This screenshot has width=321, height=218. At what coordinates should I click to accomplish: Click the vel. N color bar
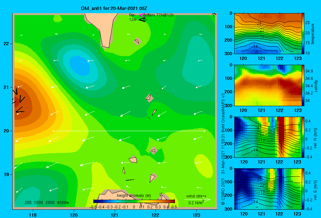click(x=303, y=137)
